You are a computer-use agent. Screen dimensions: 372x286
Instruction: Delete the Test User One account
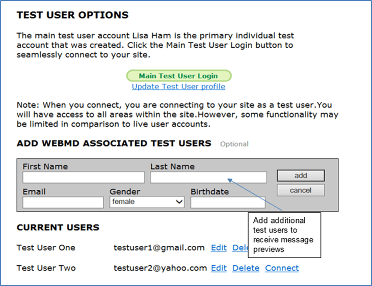point(240,248)
